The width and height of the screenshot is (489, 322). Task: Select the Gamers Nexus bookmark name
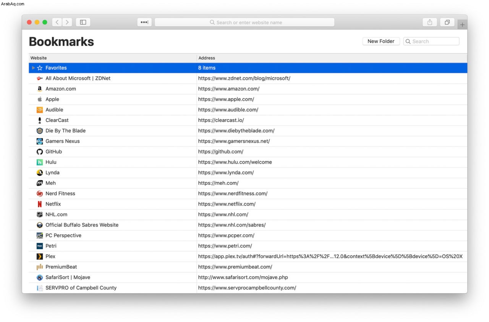63,141
